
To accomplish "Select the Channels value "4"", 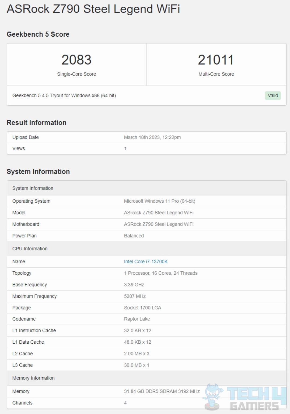I will click(125, 403).
